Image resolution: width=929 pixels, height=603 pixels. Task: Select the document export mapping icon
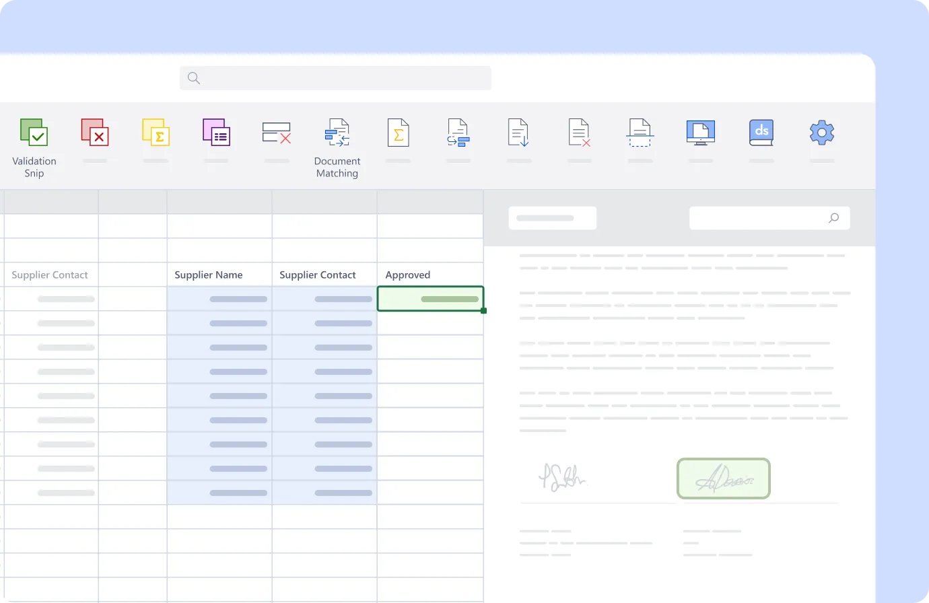pyautogui.click(x=458, y=133)
